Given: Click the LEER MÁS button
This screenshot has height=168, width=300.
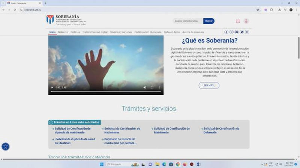Looking at the screenshot, I should click(x=209, y=85).
